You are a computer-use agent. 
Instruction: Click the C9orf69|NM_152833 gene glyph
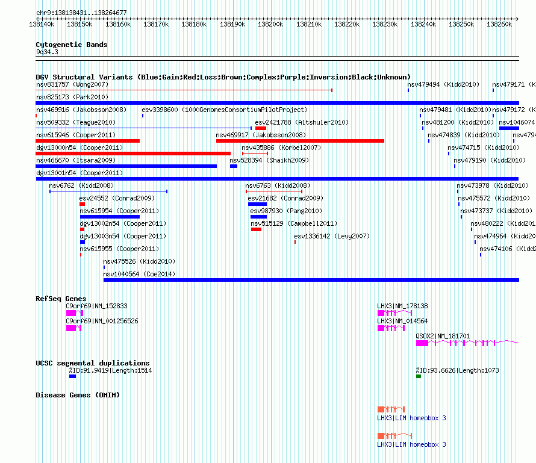pos(75,313)
